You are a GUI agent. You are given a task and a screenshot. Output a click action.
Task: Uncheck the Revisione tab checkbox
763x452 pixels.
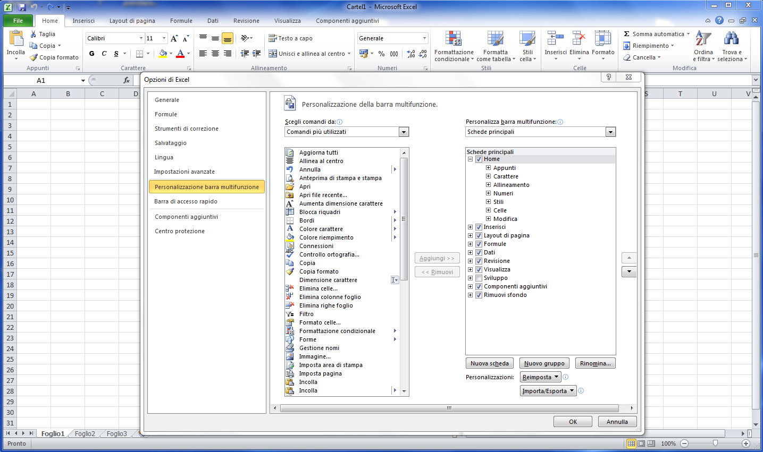coord(479,261)
